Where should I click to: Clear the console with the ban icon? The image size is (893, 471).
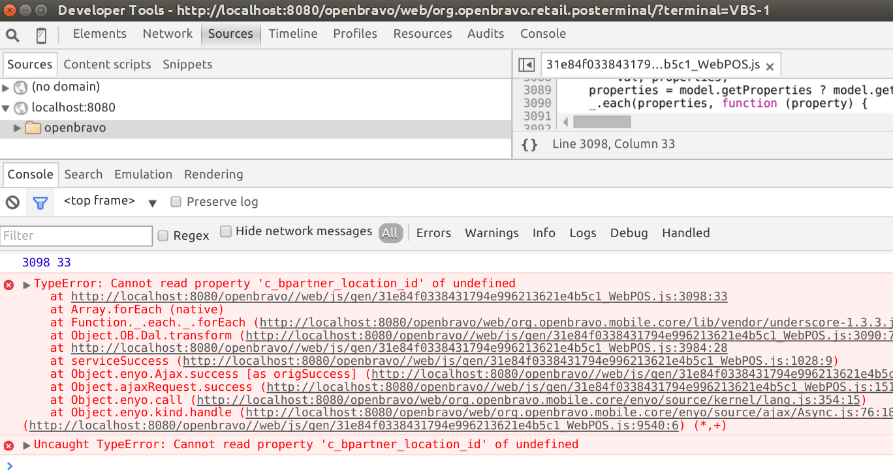coord(12,203)
